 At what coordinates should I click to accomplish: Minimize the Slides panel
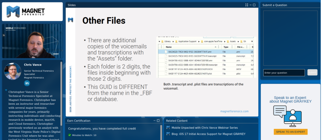(251, 5)
